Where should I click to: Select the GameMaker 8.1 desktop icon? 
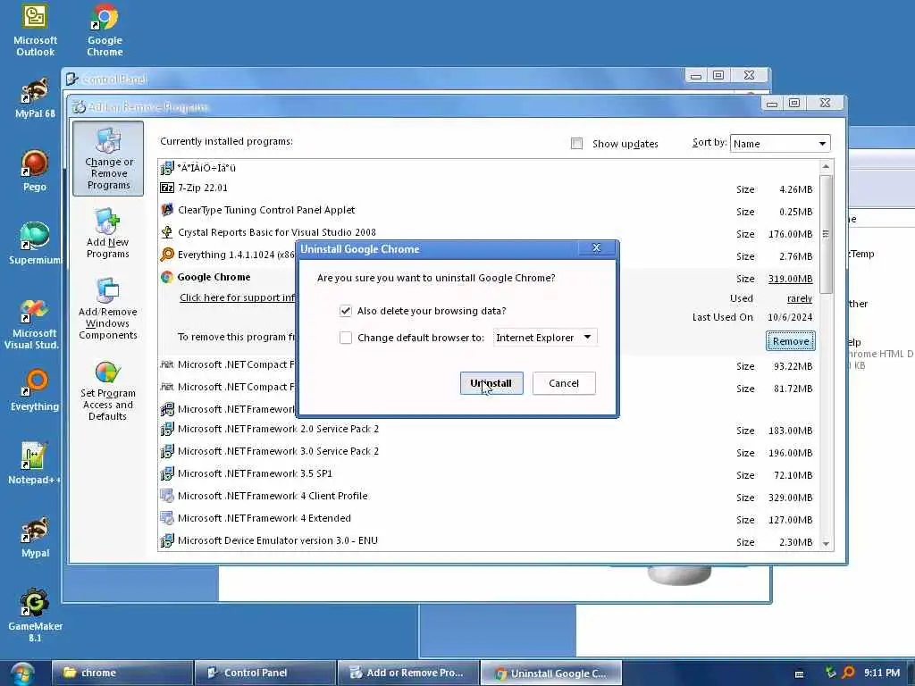[x=35, y=615]
